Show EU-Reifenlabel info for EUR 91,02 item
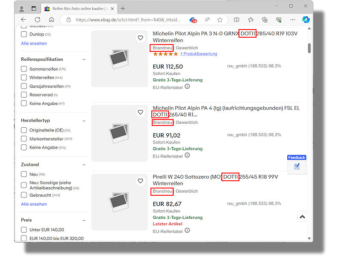Image resolution: width=342 pixels, height=257 pixels. coord(187,155)
